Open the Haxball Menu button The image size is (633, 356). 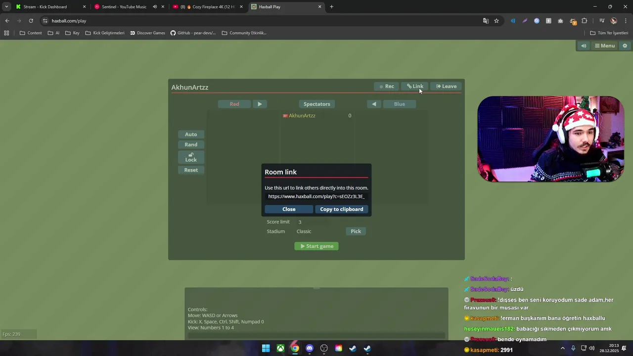604,45
